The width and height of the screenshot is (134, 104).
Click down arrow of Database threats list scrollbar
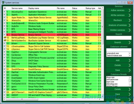(x=130, y=85)
